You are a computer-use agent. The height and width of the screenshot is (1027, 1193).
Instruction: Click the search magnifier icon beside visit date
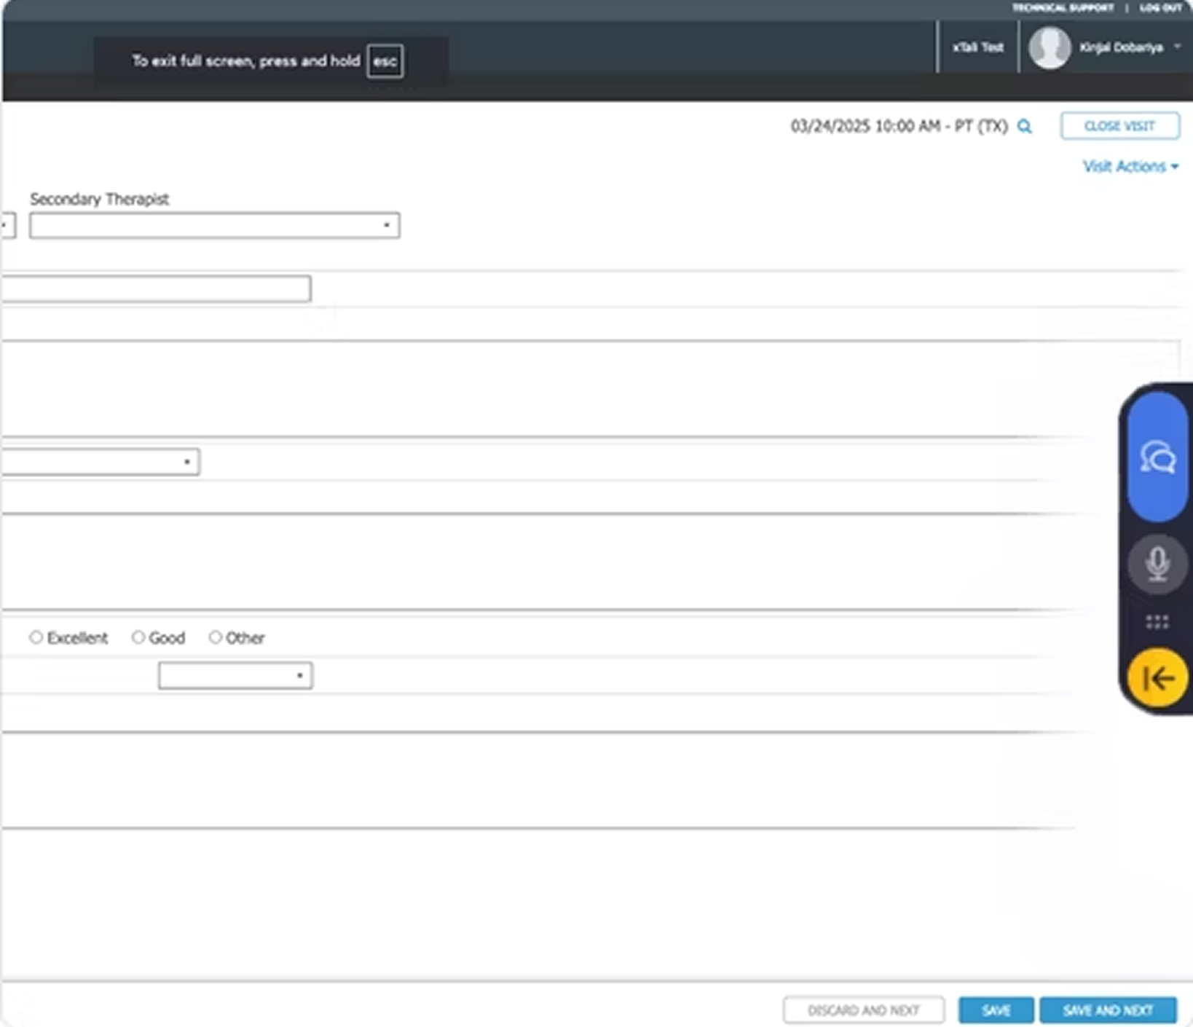1024,127
